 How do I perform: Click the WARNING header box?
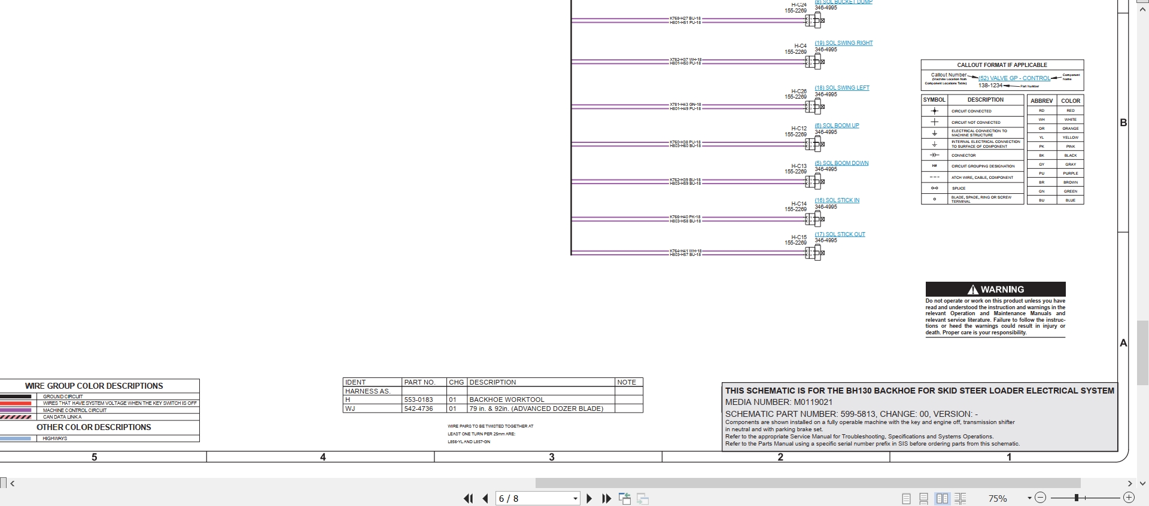(x=995, y=289)
